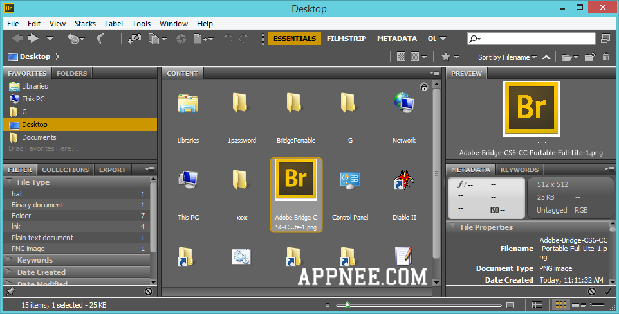Open the Refine copy-pages icon
This screenshot has height=314, width=619.
coord(157,39)
